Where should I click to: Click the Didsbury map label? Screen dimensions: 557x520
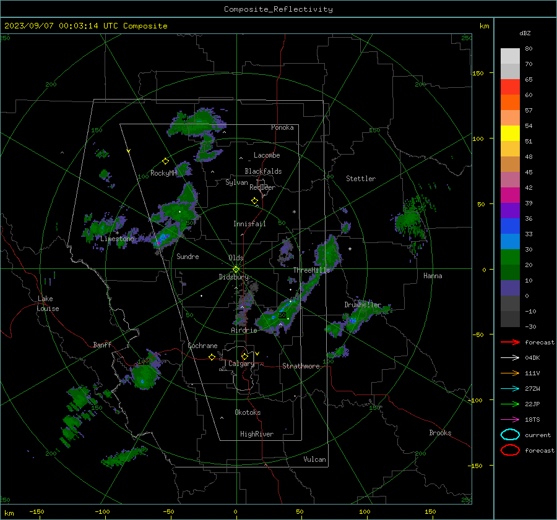(x=233, y=277)
